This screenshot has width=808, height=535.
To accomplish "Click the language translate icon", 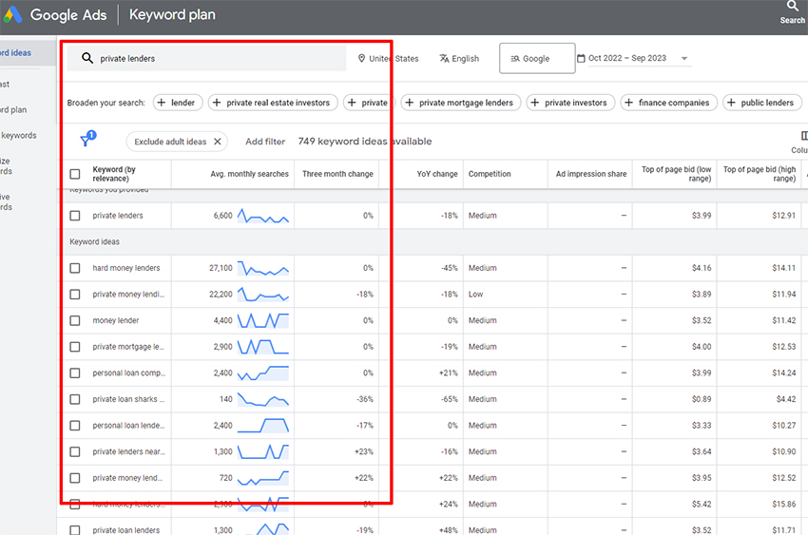I will [x=444, y=58].
